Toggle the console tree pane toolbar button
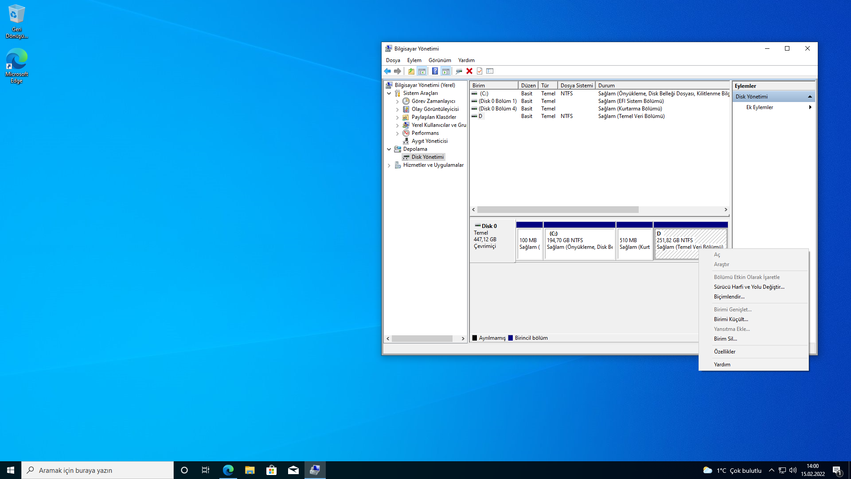Screen dimensions: 851x479 click(422, 71)
